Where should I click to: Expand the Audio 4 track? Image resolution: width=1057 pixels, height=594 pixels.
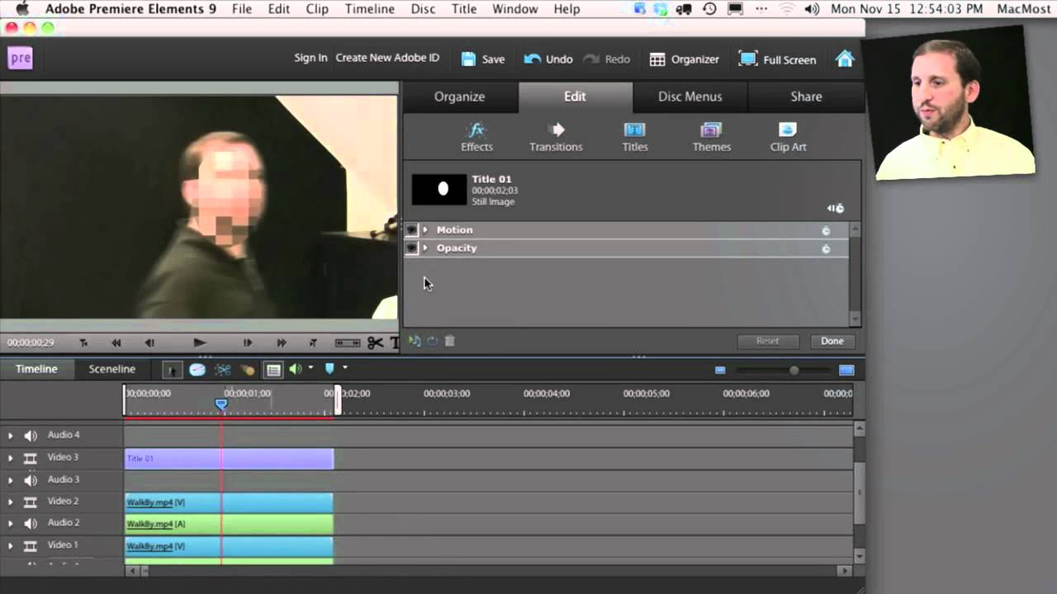tap(11, 436)
